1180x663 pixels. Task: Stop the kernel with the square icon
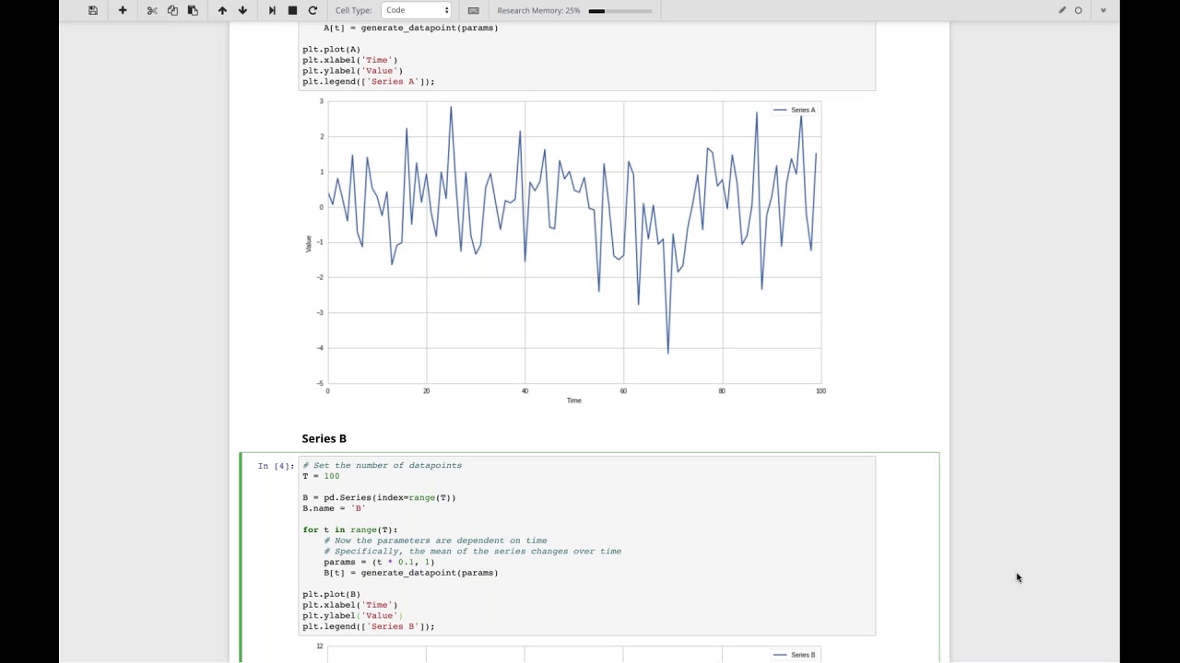(x=292, y=10)
